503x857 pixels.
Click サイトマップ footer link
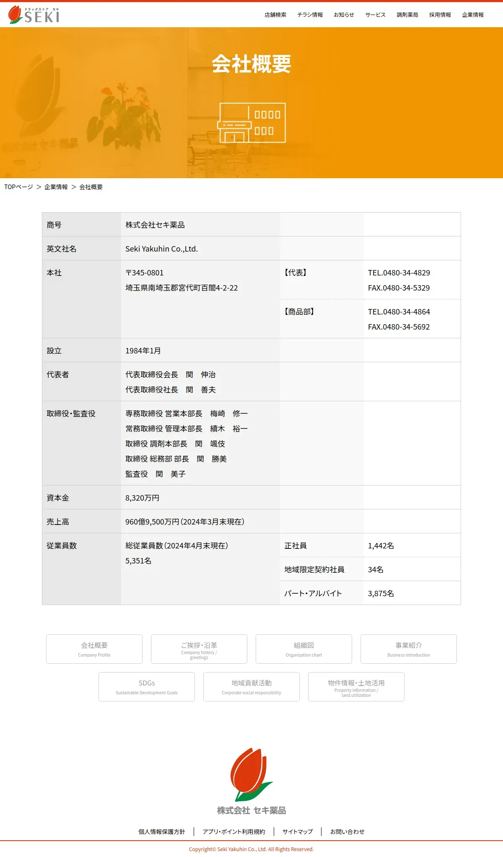298,831
